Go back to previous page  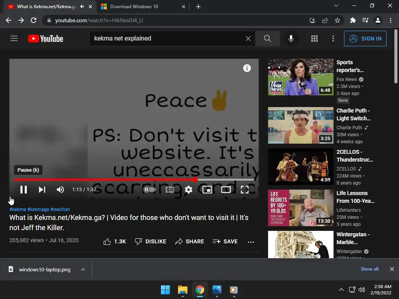(9, 20)
